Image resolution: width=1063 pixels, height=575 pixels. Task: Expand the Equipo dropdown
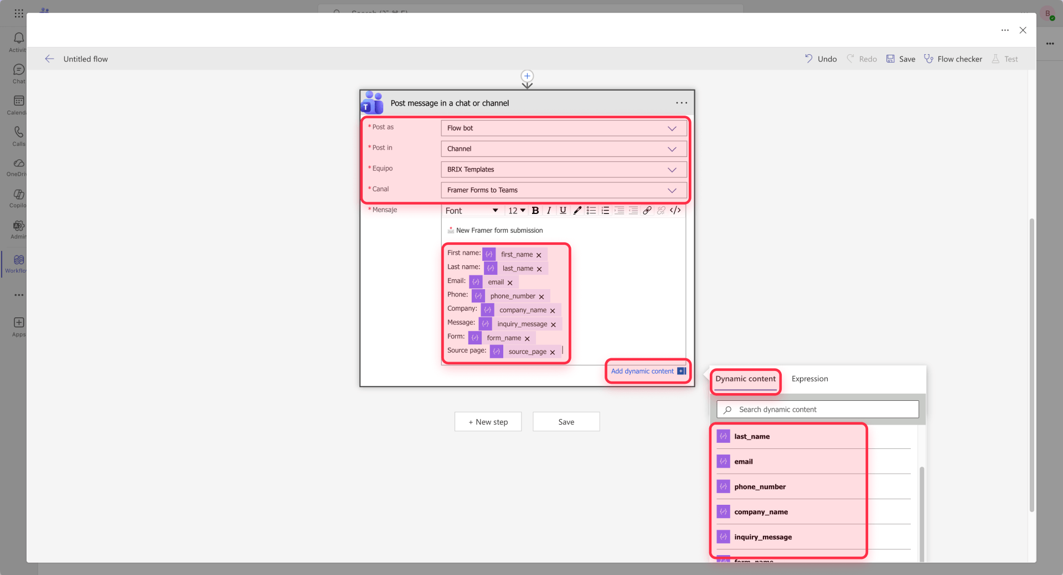click(564, 170)
